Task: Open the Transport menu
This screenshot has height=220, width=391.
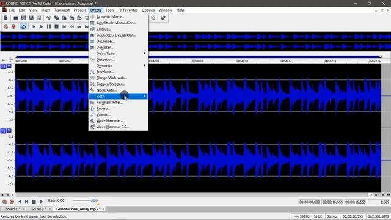Action: 62,10
